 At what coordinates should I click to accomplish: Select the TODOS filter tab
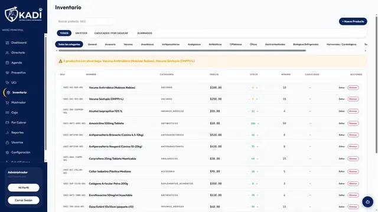point(64,33)
